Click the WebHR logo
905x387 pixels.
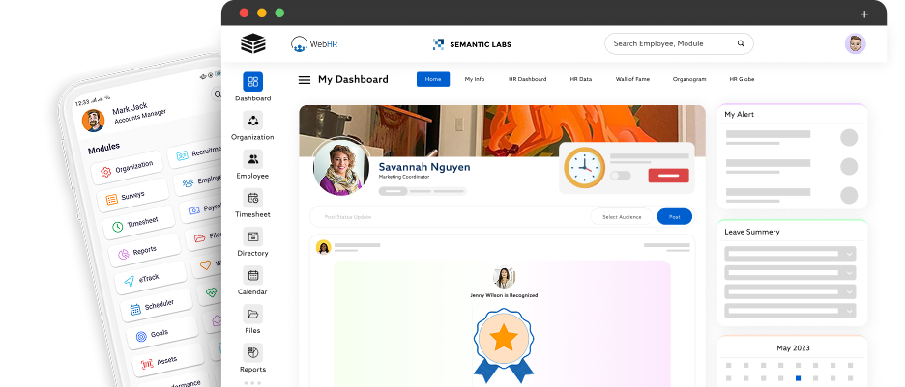click(x=314, y=44)
